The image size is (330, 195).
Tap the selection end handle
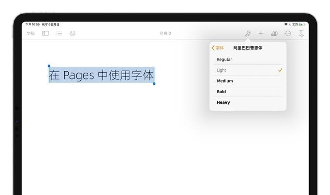tap(154, 84)
